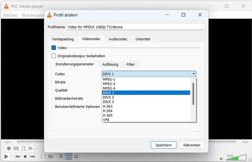Screen dimensions: 252x162
Task: Select H-263 from codec list
Action: tap(146, 106)
